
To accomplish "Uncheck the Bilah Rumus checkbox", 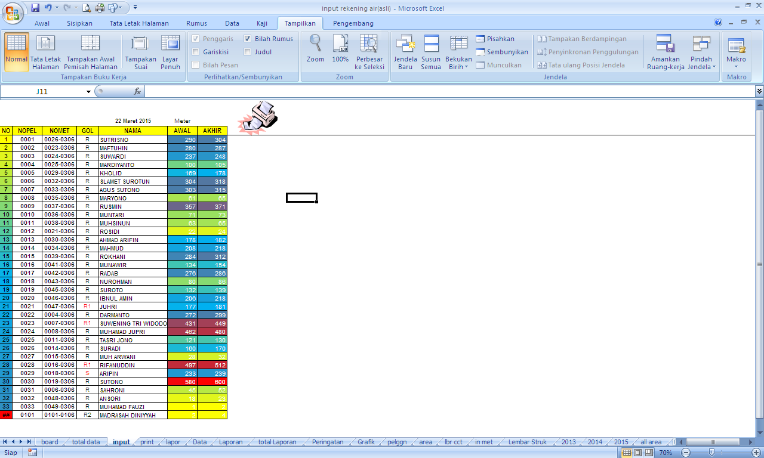I will pyautogui.click(x=247, y=38).
